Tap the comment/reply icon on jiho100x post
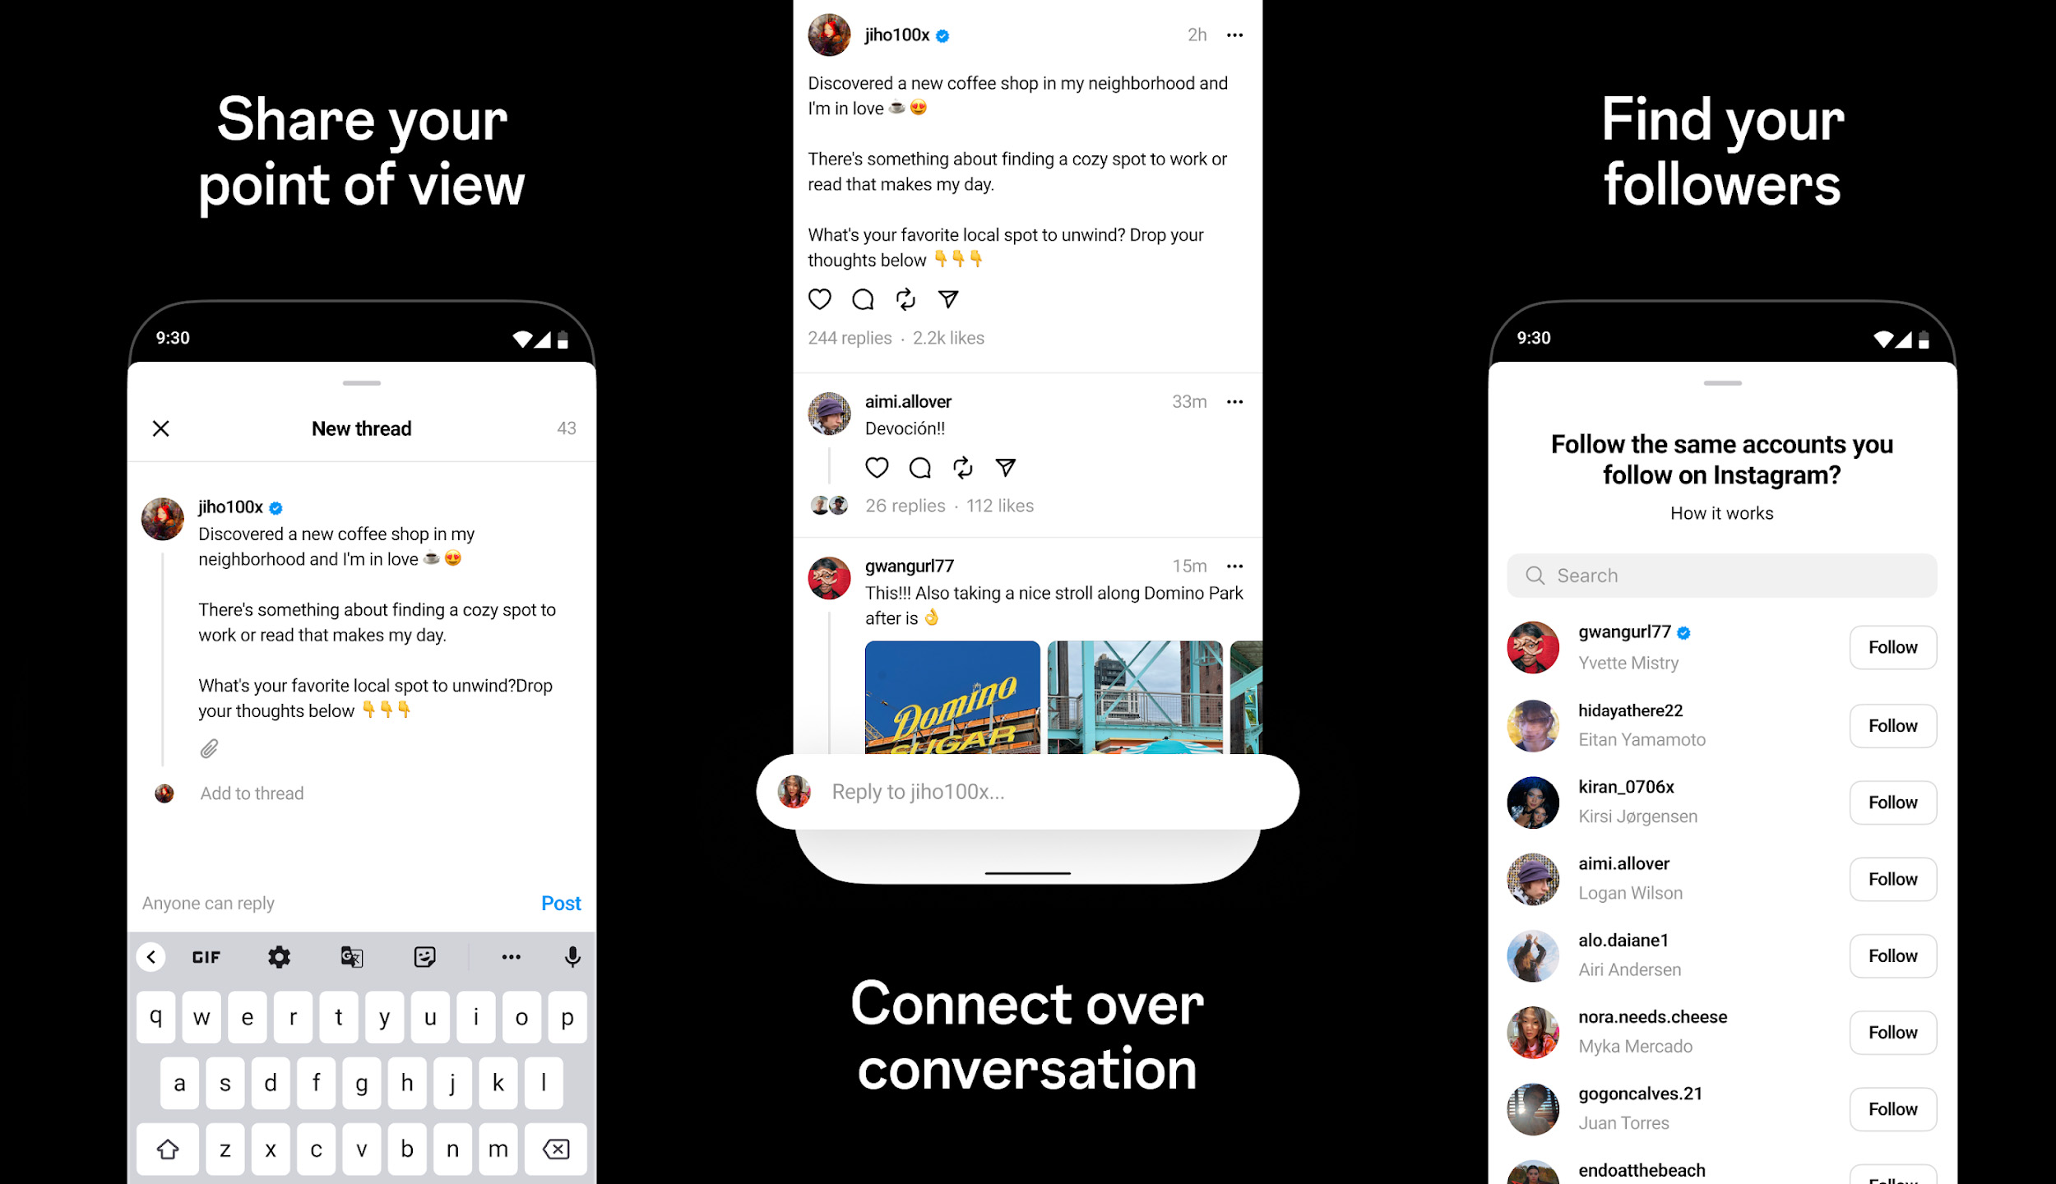This screenshot has height=1184, width=2056. [861, 298]
